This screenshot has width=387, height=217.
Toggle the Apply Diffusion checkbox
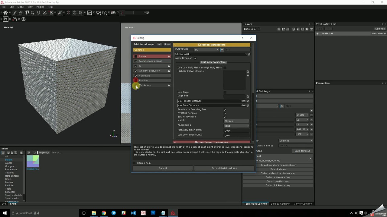click(x=195, y=58)
